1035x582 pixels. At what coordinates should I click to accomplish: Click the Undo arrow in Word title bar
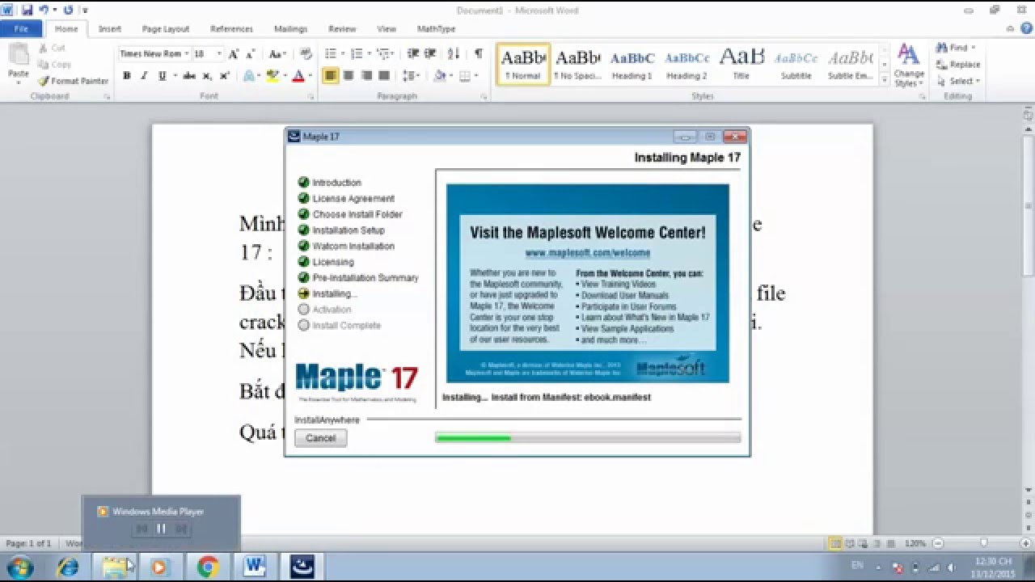(x=43, y=11)
